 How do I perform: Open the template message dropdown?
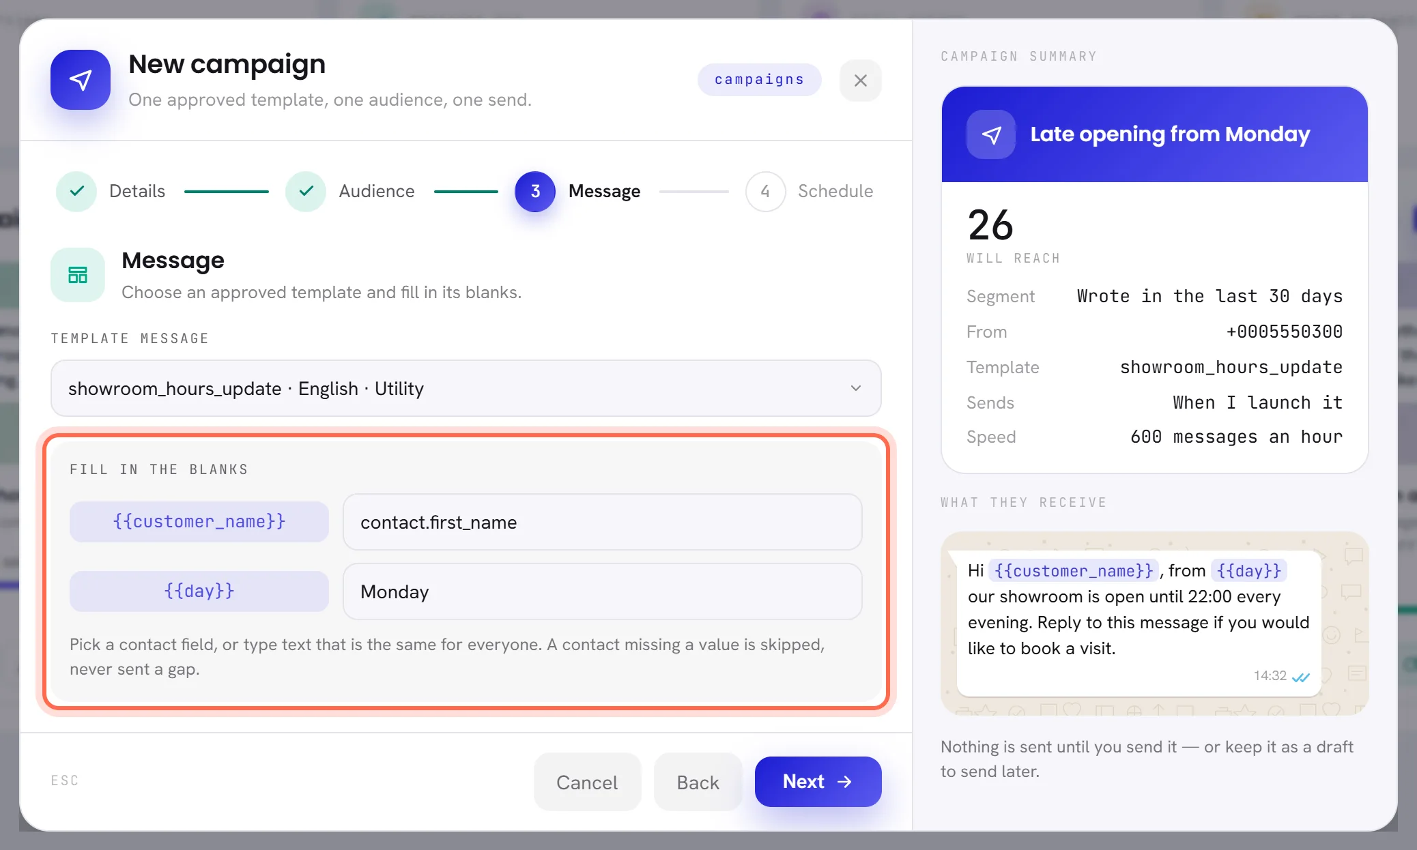point(466,388)
